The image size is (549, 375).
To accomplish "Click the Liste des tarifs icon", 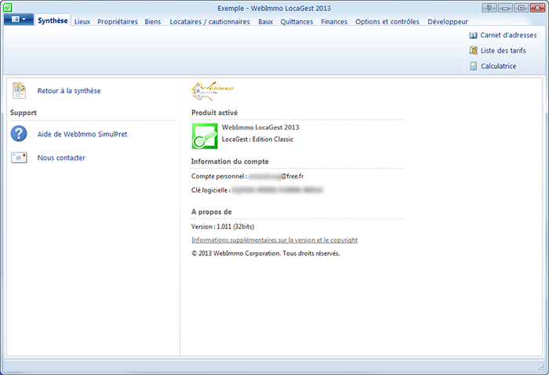I will click(x=474, y=51).
